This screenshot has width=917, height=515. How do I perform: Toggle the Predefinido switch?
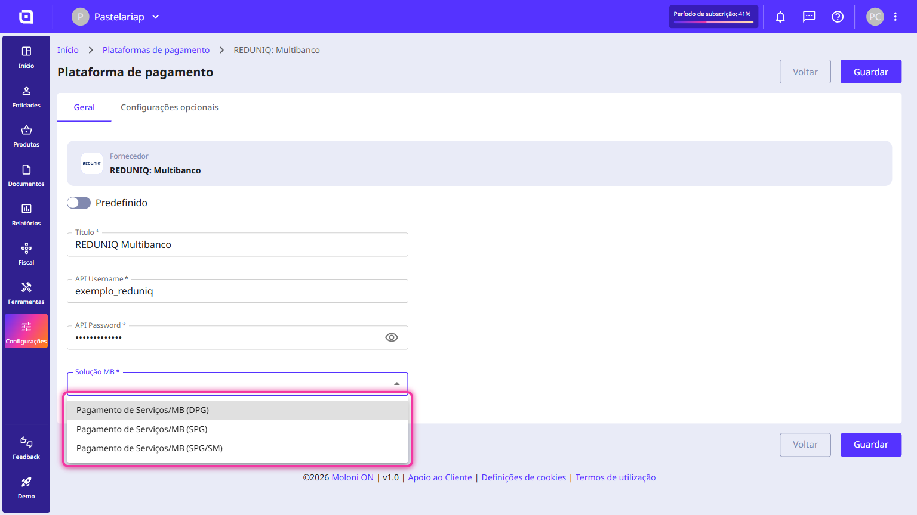(x=79, y=203)
